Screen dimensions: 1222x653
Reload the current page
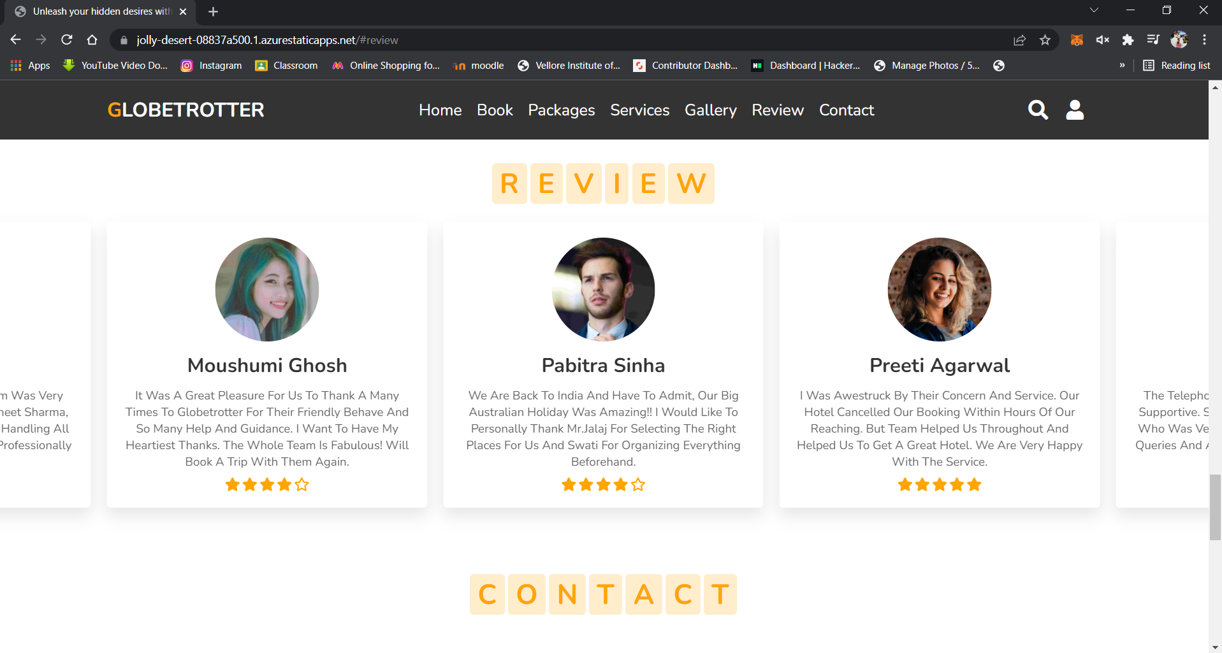[x=66, y=39]
